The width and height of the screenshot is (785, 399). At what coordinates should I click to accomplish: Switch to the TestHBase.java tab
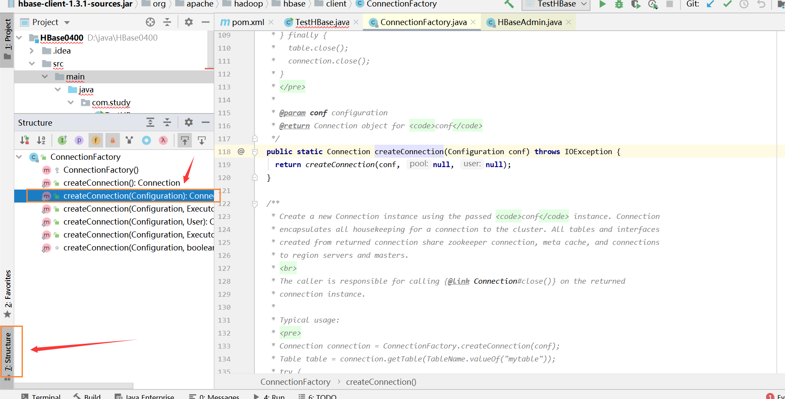tap(322, 22)
